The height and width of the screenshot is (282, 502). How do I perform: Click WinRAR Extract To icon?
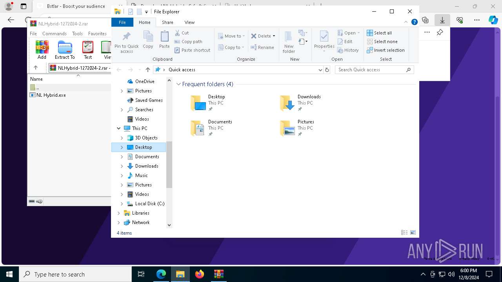(x=65, y=50)
